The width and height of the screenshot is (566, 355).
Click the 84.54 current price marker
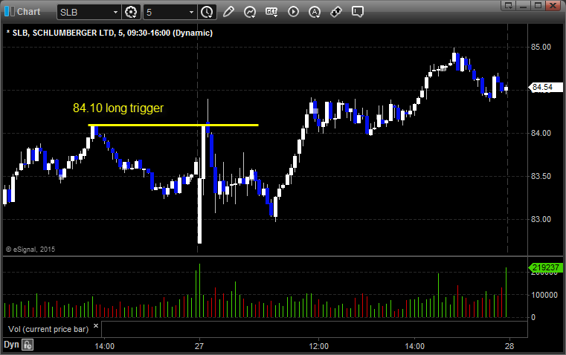pyautogui.click(x=545, y=87)
